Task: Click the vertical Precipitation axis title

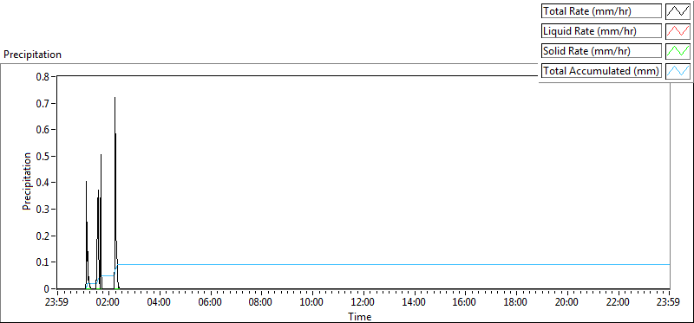Action: 27,181
